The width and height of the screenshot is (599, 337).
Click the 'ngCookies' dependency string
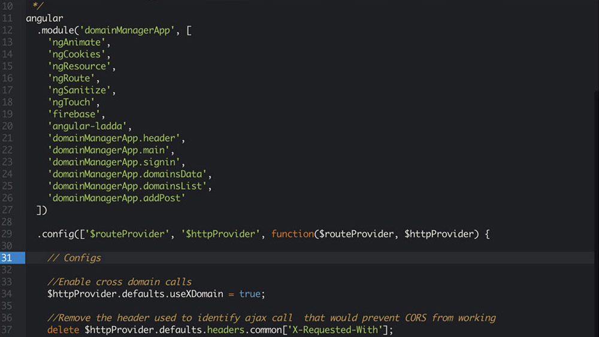coord(77,54)
